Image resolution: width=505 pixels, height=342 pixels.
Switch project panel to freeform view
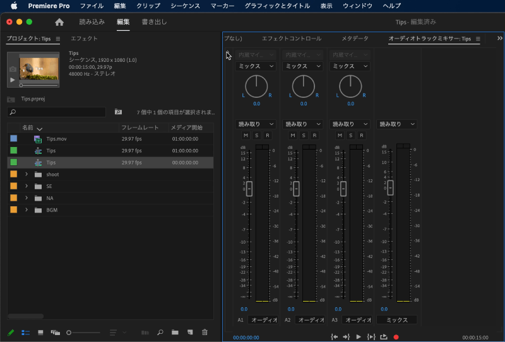point(56,333)
